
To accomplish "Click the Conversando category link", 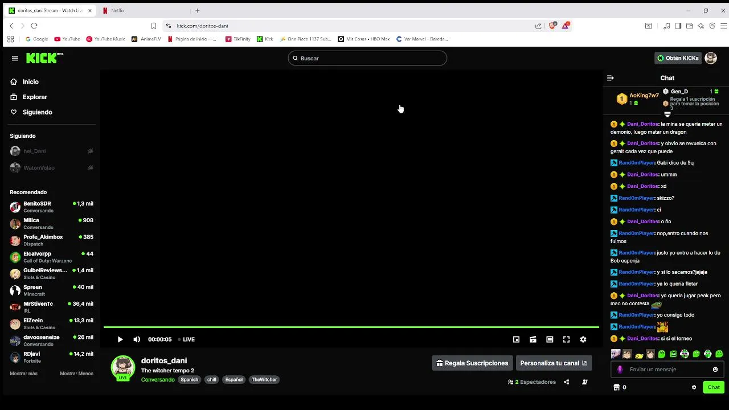I will (x=158, y=380).
